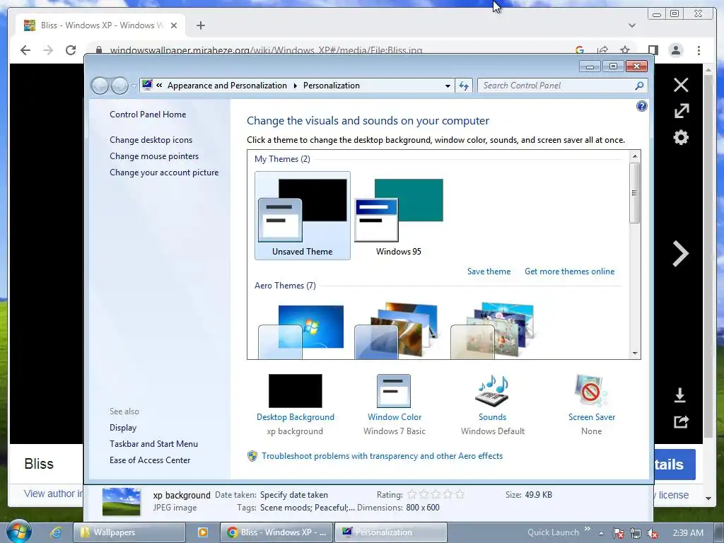Close the Bliss browser tab
Screen dimensions: 724x543
pyautogui.click(x=174, y=25)
